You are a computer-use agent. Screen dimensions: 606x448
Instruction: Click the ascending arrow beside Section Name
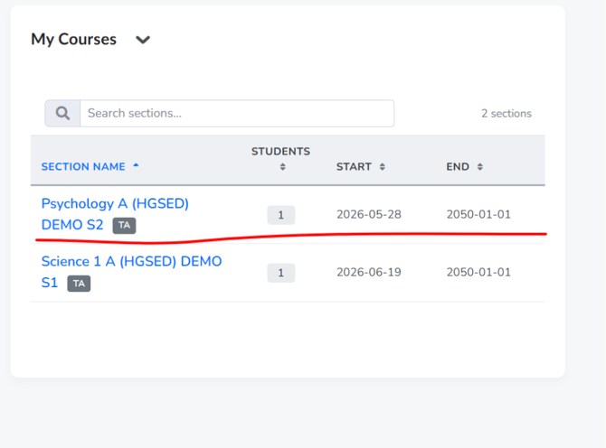click(136, 165)
